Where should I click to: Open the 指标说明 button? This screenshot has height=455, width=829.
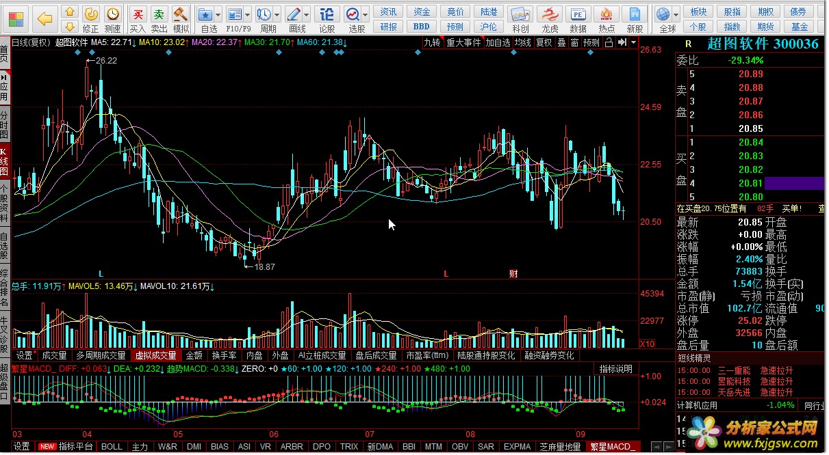[x=616, y=369]
